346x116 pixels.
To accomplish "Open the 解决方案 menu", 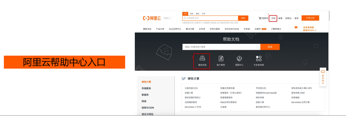I will point(190,29).
